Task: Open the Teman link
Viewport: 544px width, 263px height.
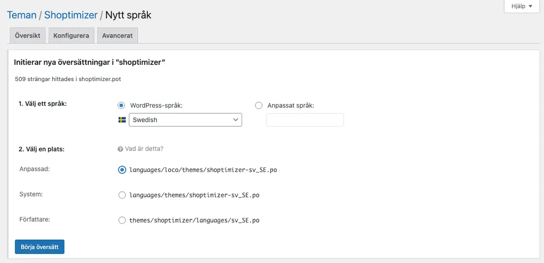Action: 21,15
